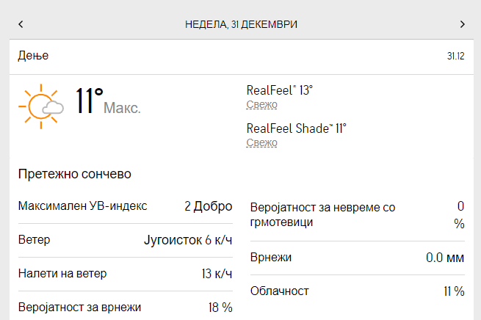
Task: Go to next day with right chevron
Action: point(463,24)
